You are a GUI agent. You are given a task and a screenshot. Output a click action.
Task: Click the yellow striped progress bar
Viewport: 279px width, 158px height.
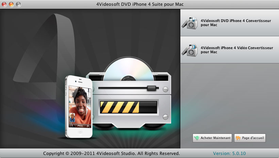tap(119, 107)
